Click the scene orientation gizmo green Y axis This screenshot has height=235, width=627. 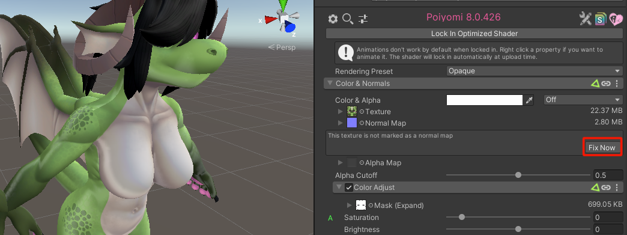pyautogui.click(x=283, y=5)
